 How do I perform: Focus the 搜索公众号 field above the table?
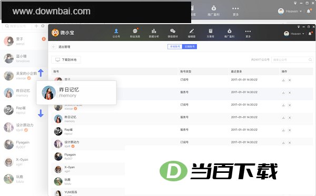(292, 60)
